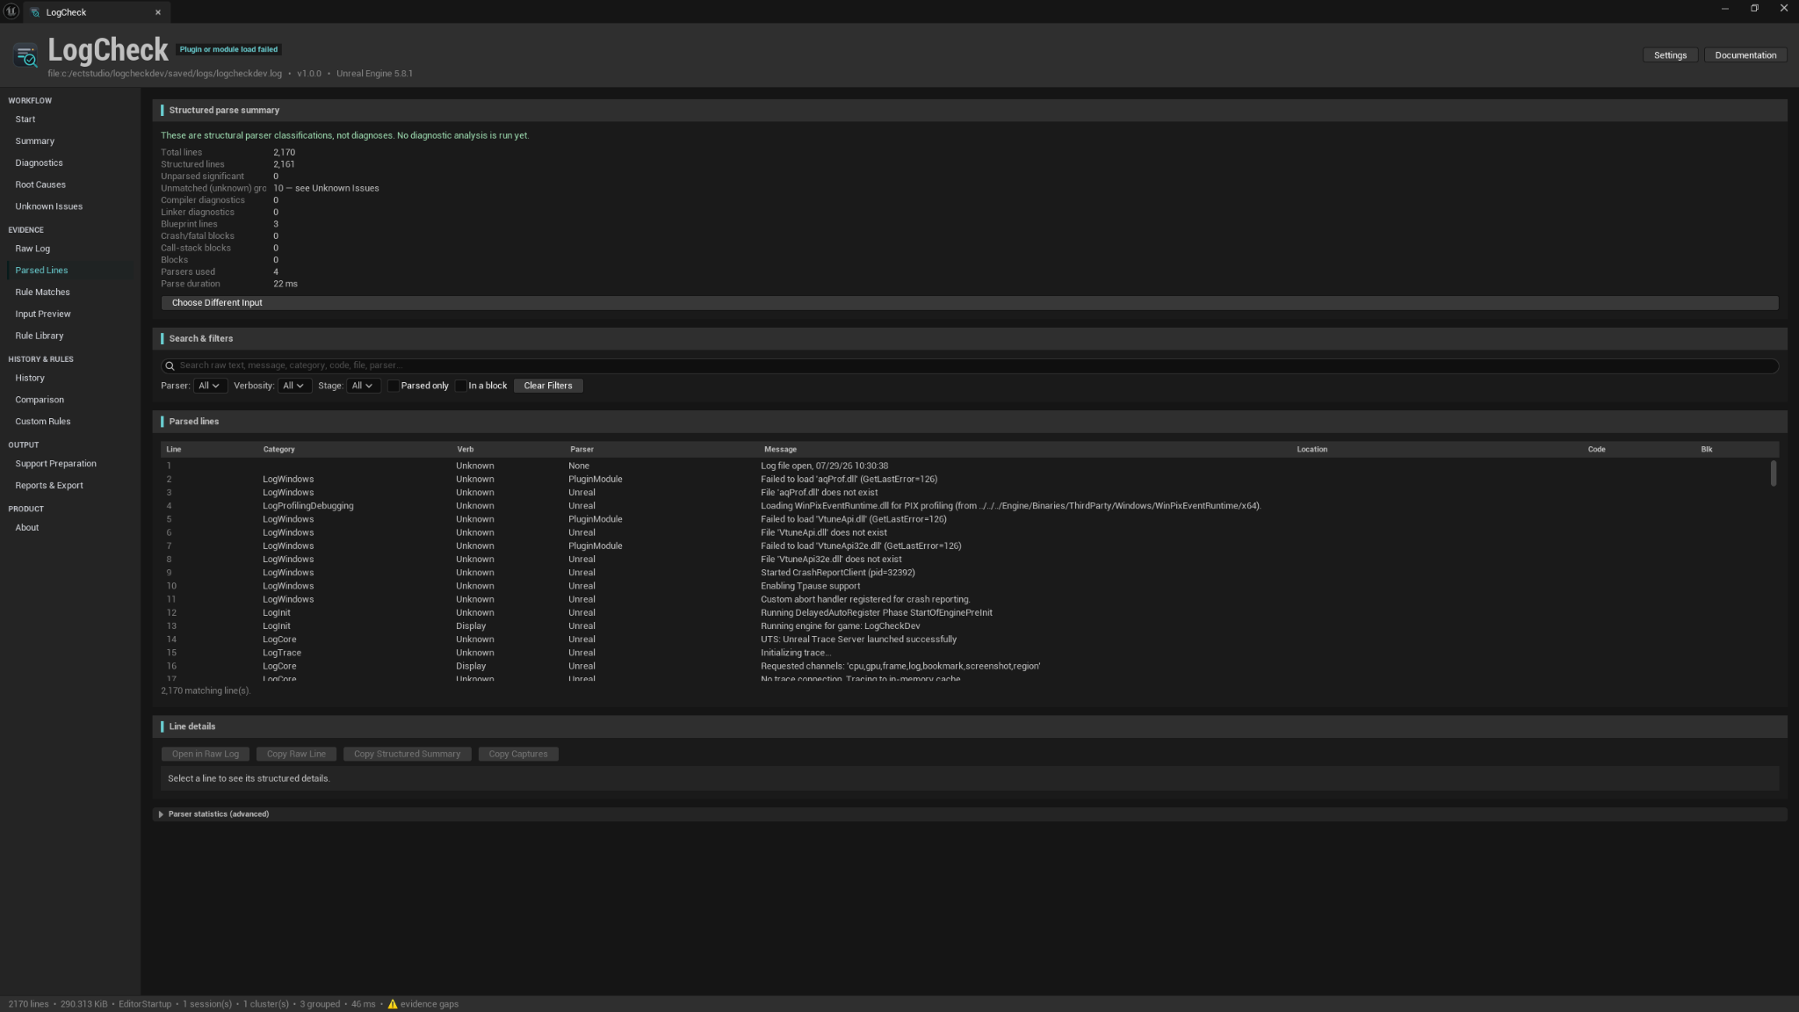This screenshot has height=1012, width=1799.
Task: Sort by the Line column header
Action: 174,450
